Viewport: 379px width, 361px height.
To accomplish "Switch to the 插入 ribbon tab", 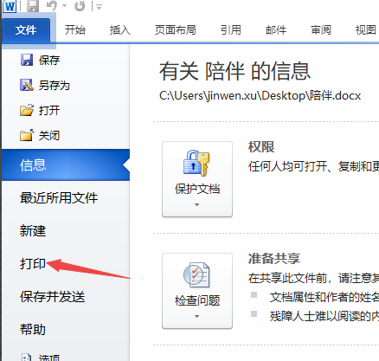I will [x=120, y=30].
